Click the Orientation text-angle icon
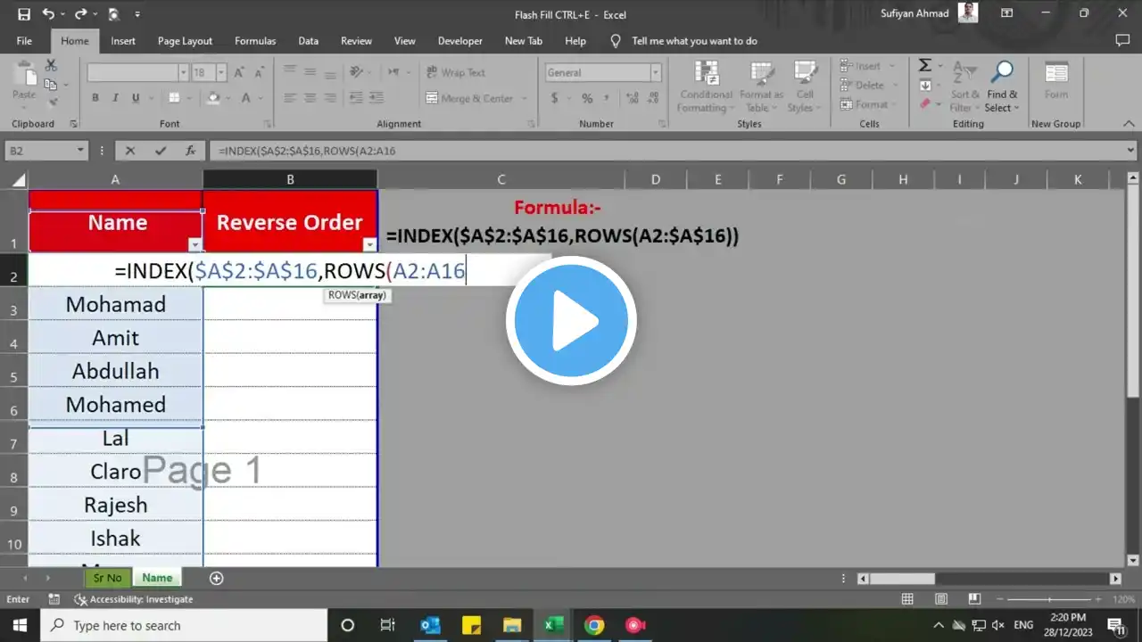 point(357,72)
